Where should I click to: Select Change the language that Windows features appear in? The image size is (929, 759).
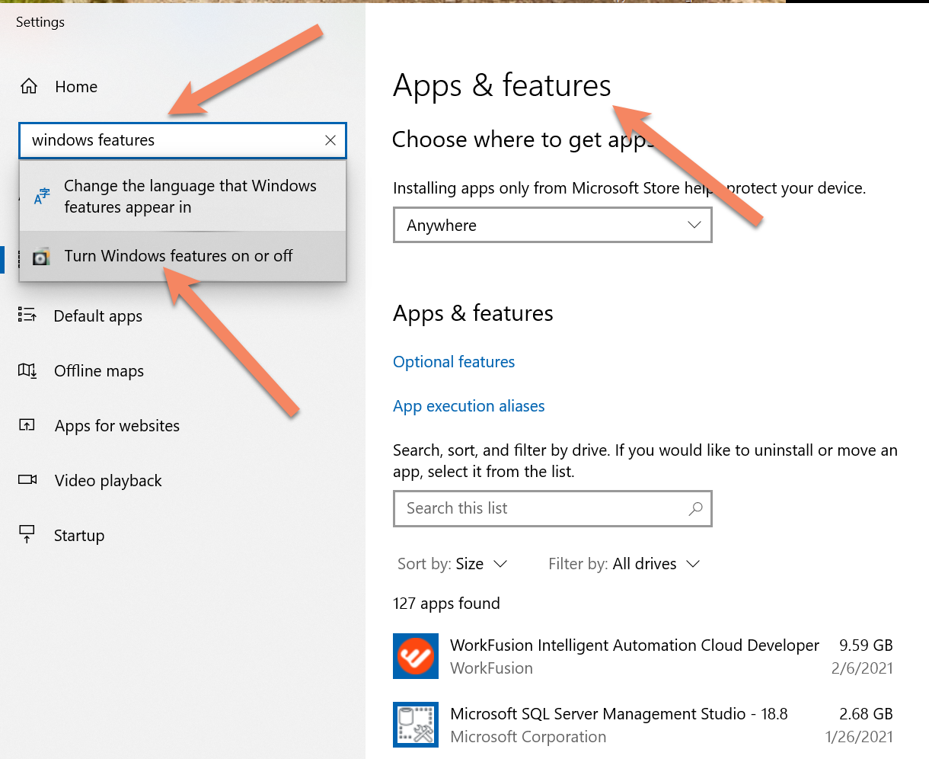[x=183, y=197]
